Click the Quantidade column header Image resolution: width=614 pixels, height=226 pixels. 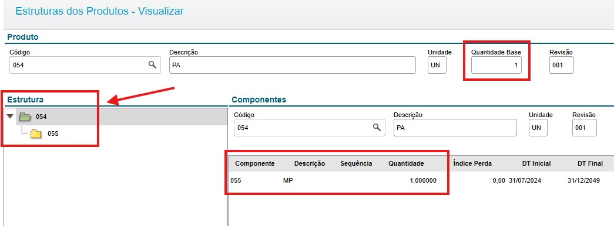click(x=406, y=163)
